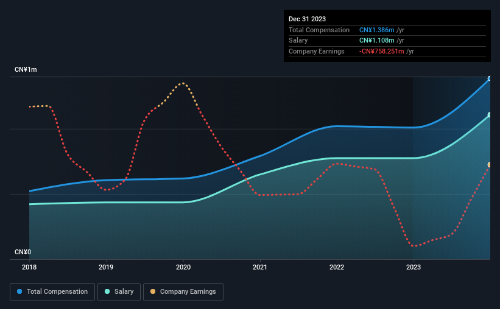
Task: Click the CN¥1.386m total compensation value
Action: [x=376, y=30]
